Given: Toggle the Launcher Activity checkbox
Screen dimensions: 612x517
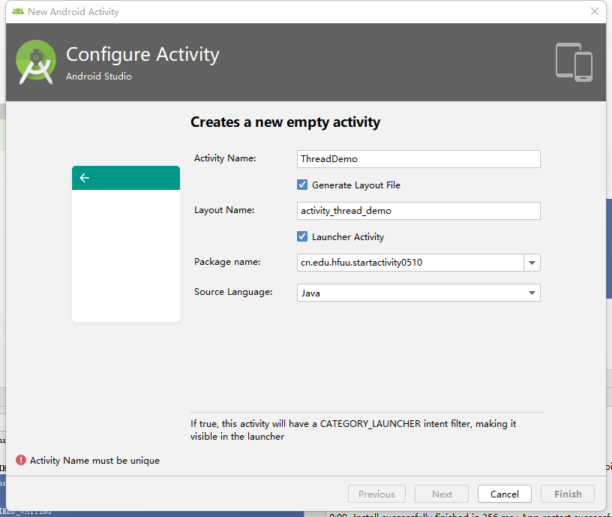Looking at the screenshot, I should (x=302, y=236).
